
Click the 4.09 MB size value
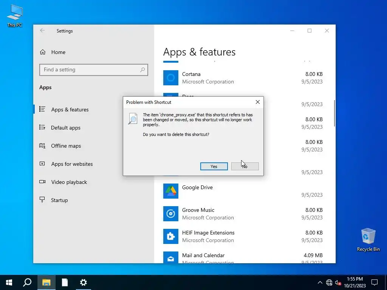[313, 256]
